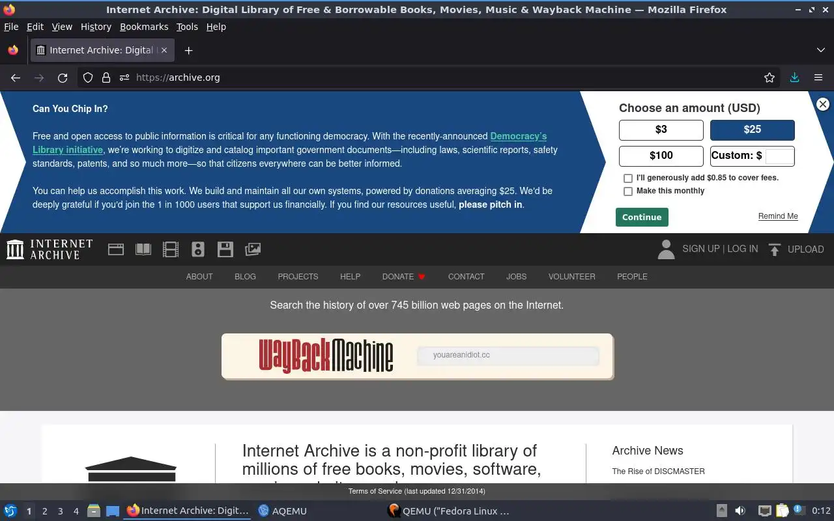
Task: Open the Web media type icon
Action: click(x=116, y=249)
